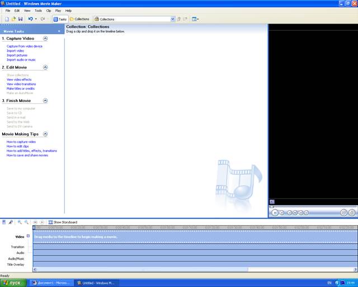
Task: Click the Play Timeline button
Action: click(42, 222)
